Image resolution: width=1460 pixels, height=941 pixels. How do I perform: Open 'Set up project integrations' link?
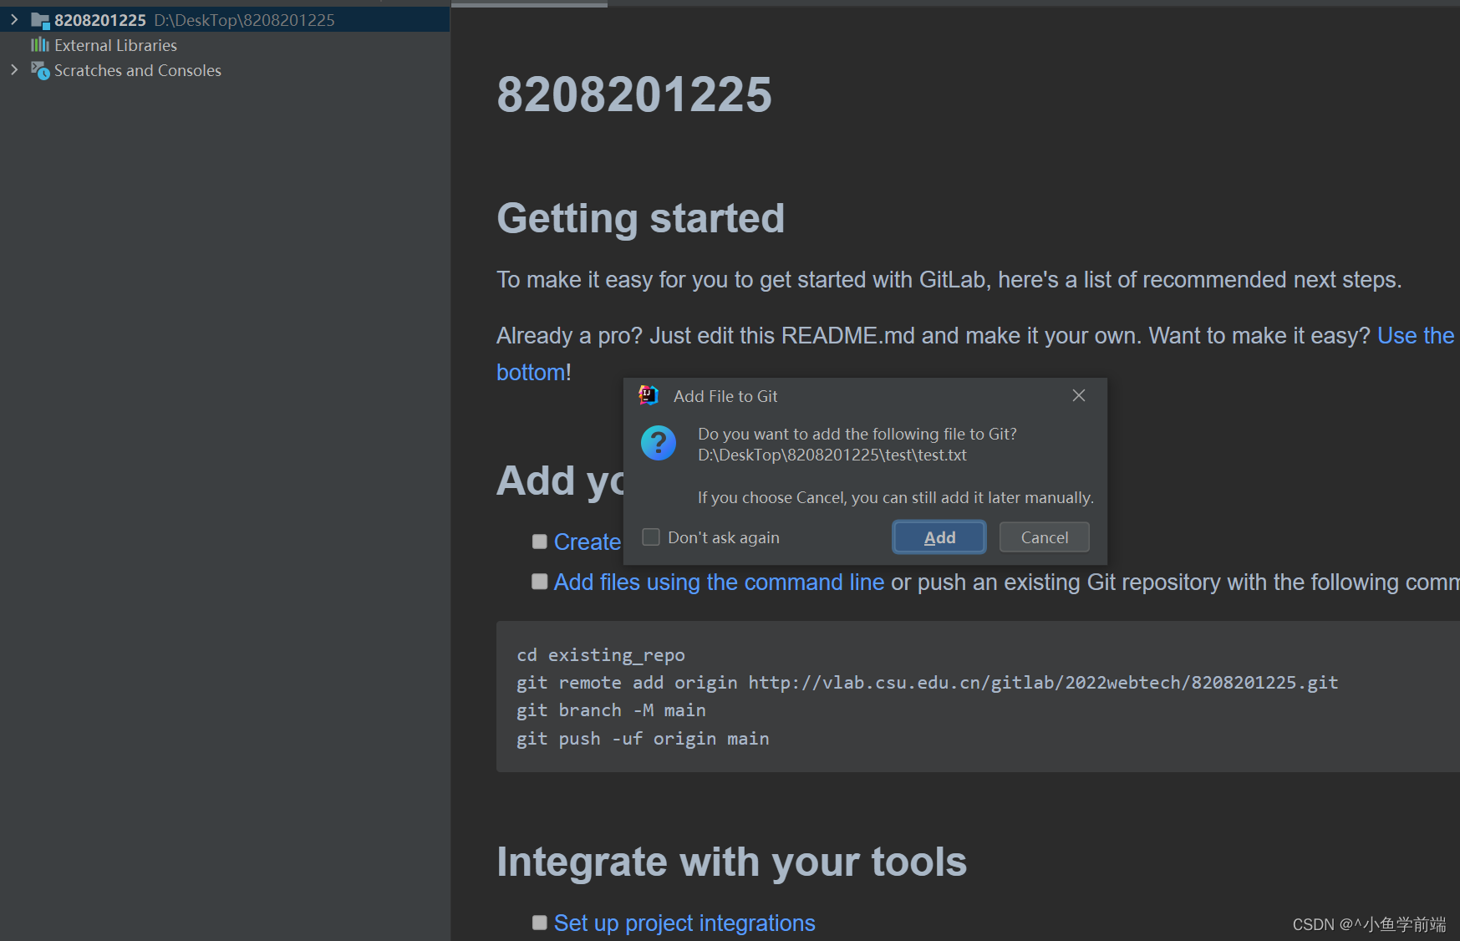(684, 923)
